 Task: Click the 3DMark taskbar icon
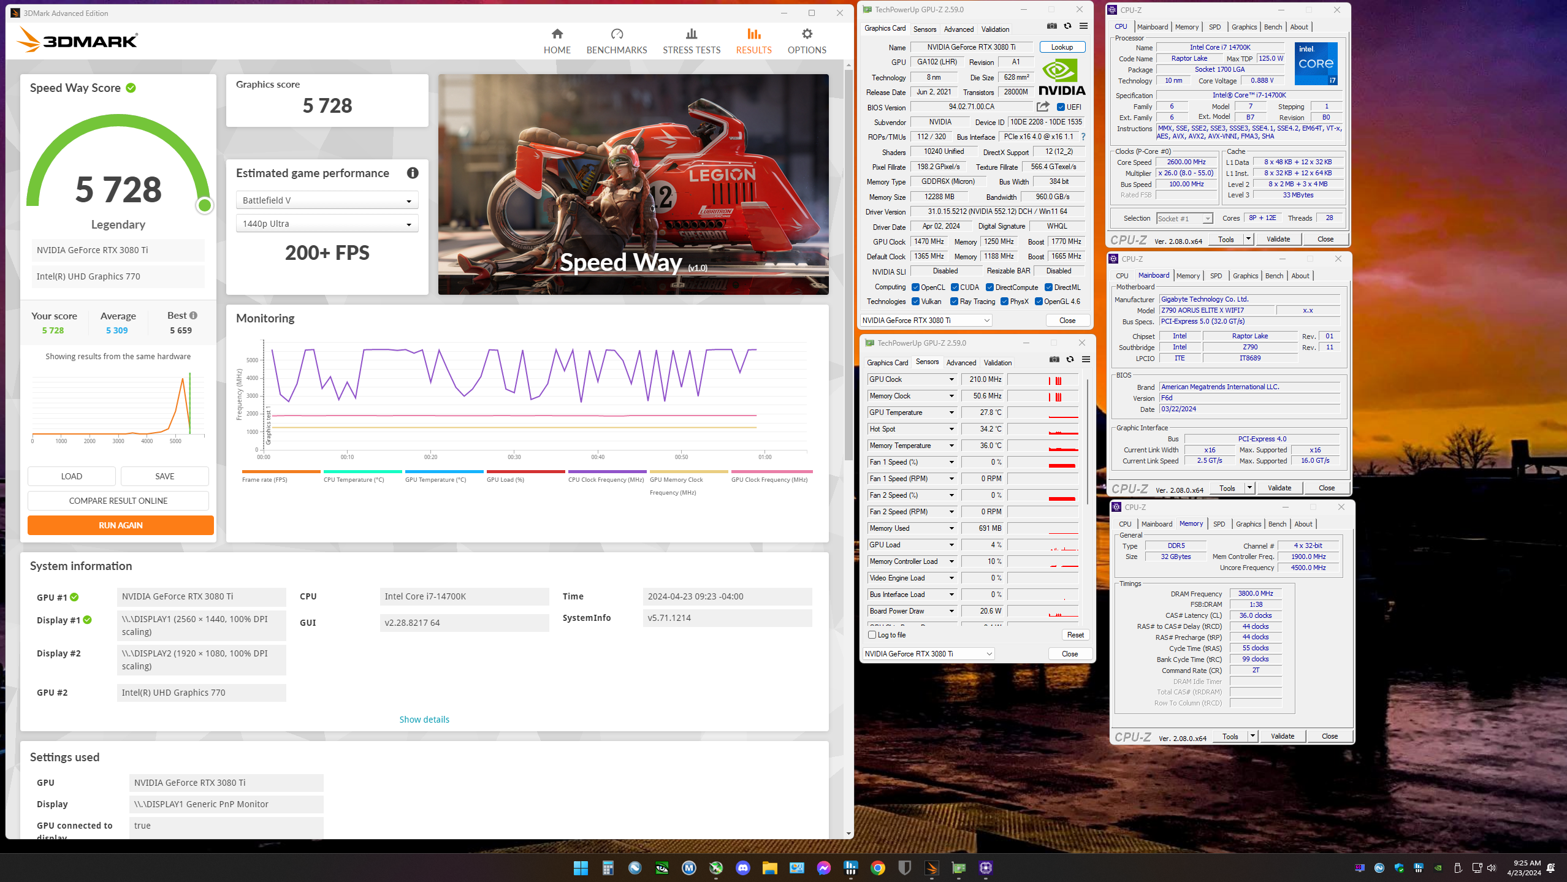pyautogui.click(x=931, y=867)
